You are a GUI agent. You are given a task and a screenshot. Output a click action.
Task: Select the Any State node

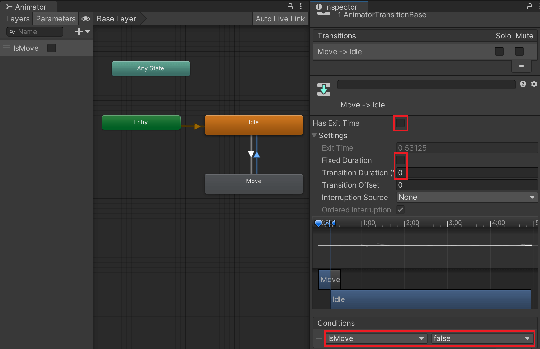pos(151,68)
